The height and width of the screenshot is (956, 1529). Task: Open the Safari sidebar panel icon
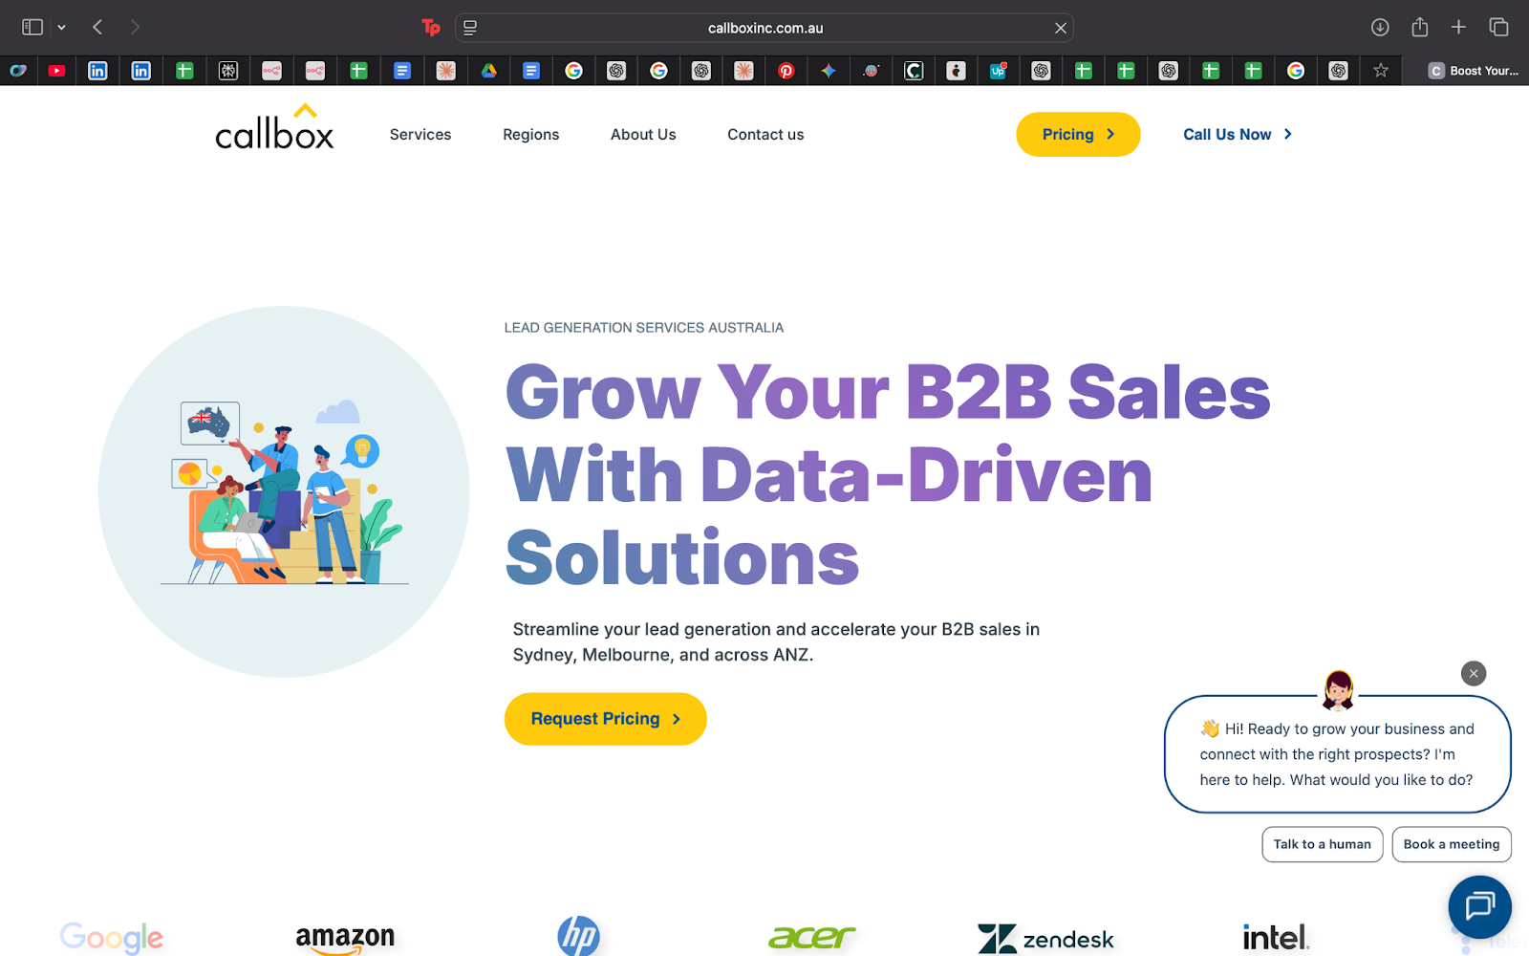(32, 28)
